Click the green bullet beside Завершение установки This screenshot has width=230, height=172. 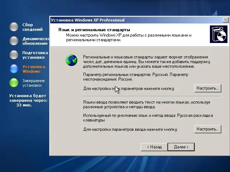click(x=14, y=83)
